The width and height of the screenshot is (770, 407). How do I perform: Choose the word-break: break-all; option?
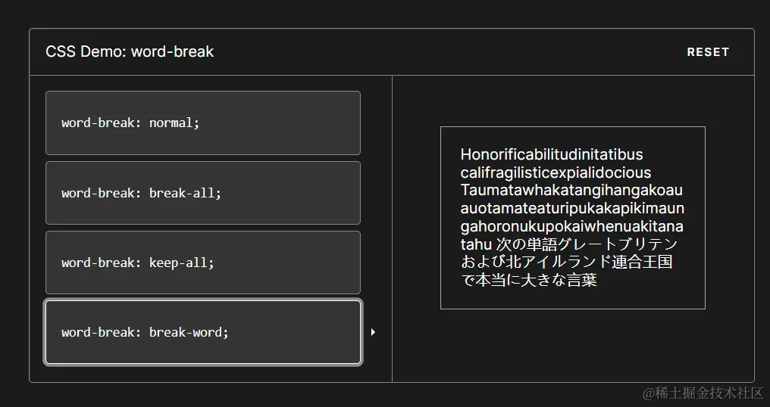(202, 193)
